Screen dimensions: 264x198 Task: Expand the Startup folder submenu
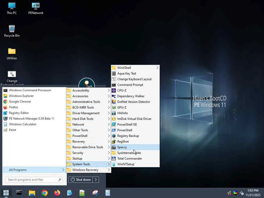89,159
